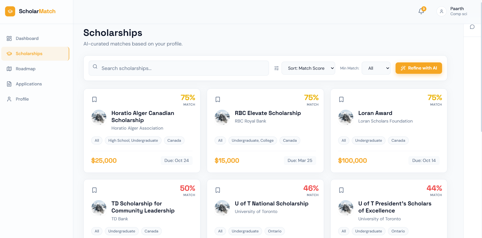Bookmark the Loran Award card
Viewport: 482px width, 238px height.
click(x=341, y=100)
